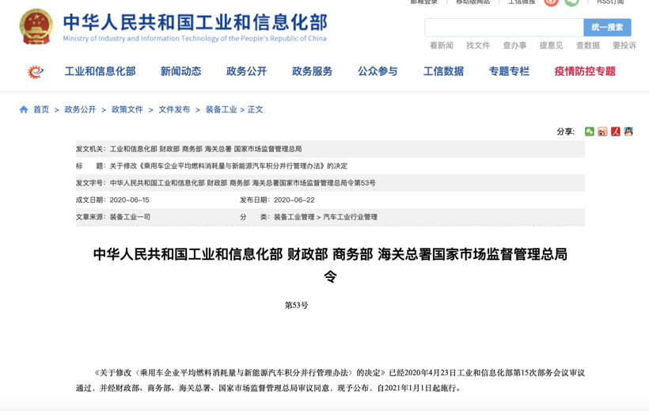The height and width of the screenshot is (411, 649).
Task: Click the orange gear e-logo icon
Action: coord(35,72)
